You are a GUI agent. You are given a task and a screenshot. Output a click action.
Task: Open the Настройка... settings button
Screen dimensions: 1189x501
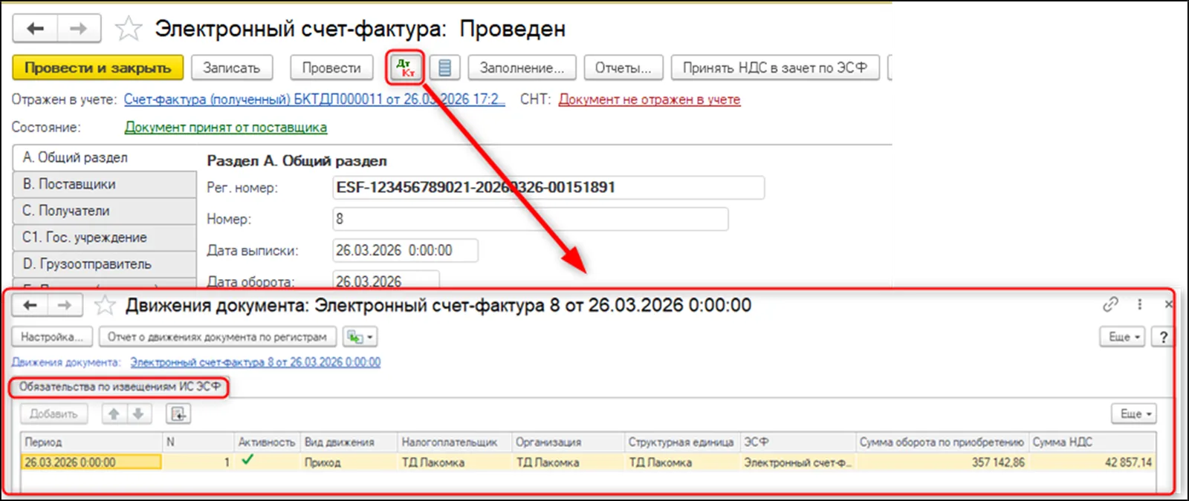pos(52,337)
